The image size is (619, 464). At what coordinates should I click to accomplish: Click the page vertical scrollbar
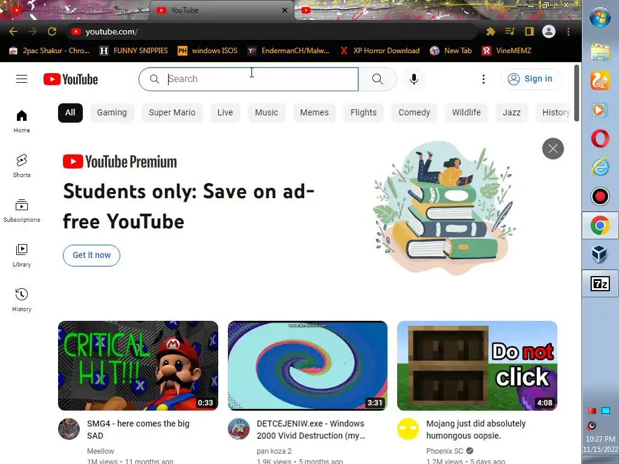pyautogui.click(x=576, y=93)
